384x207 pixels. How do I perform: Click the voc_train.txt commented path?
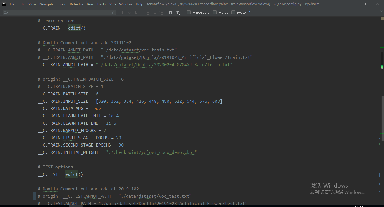pos(139,50)
